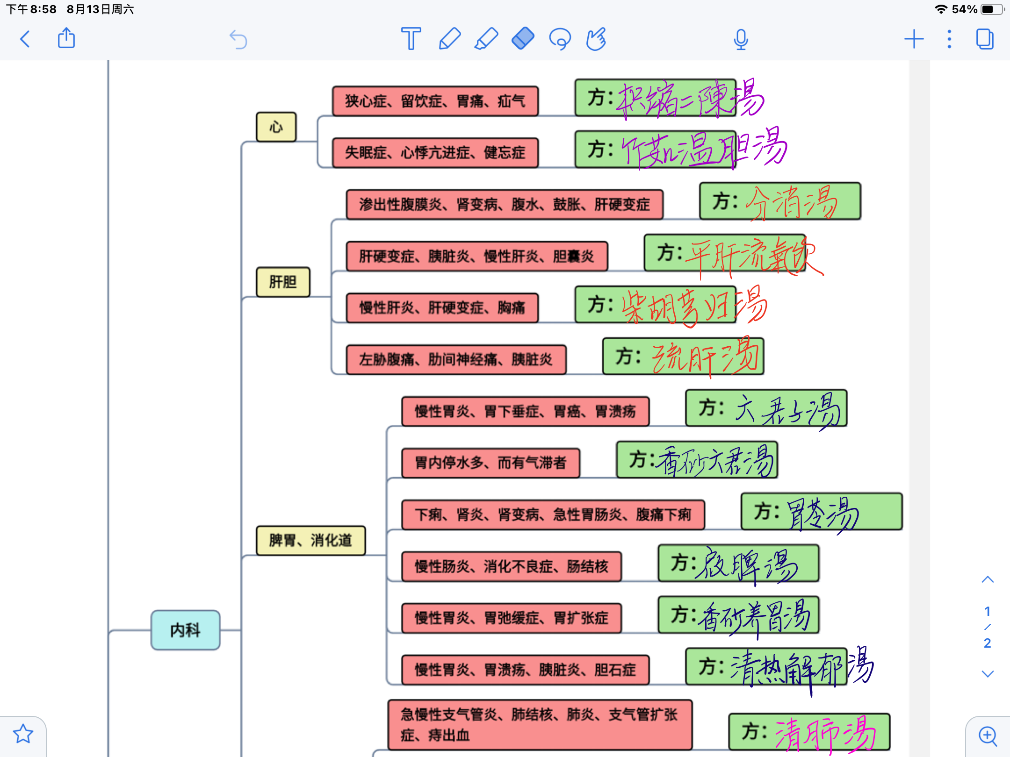1010x757 pixels.
Task: Click the 胃内停水多、而有气滞者 node
Action: [x=491, y=463]
